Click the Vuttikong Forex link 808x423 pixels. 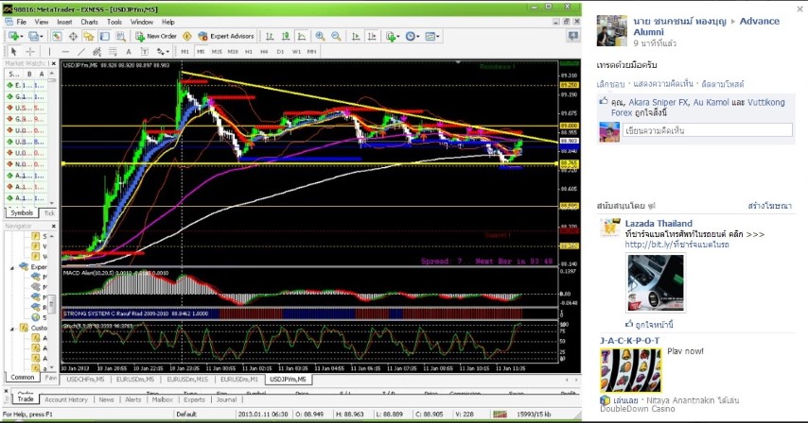[x=697, y=108]
